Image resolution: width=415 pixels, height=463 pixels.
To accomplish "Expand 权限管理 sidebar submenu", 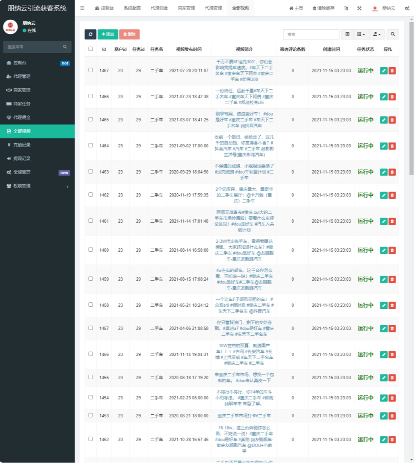I will [x=37, y=186].
